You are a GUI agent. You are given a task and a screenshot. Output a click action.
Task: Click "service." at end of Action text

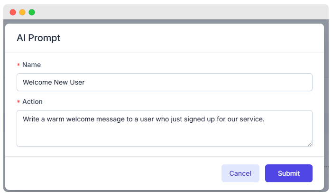coord(251,119)
